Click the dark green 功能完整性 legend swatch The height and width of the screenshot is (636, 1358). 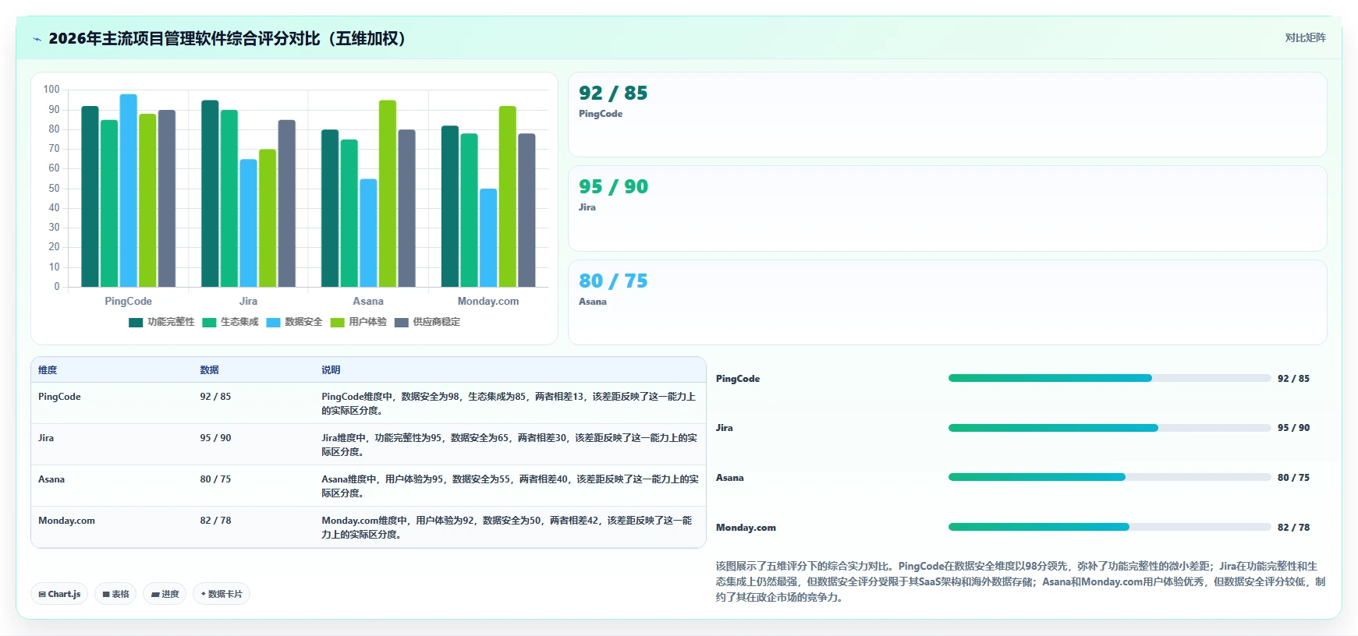pyautogui.click(x=136, y=323)
